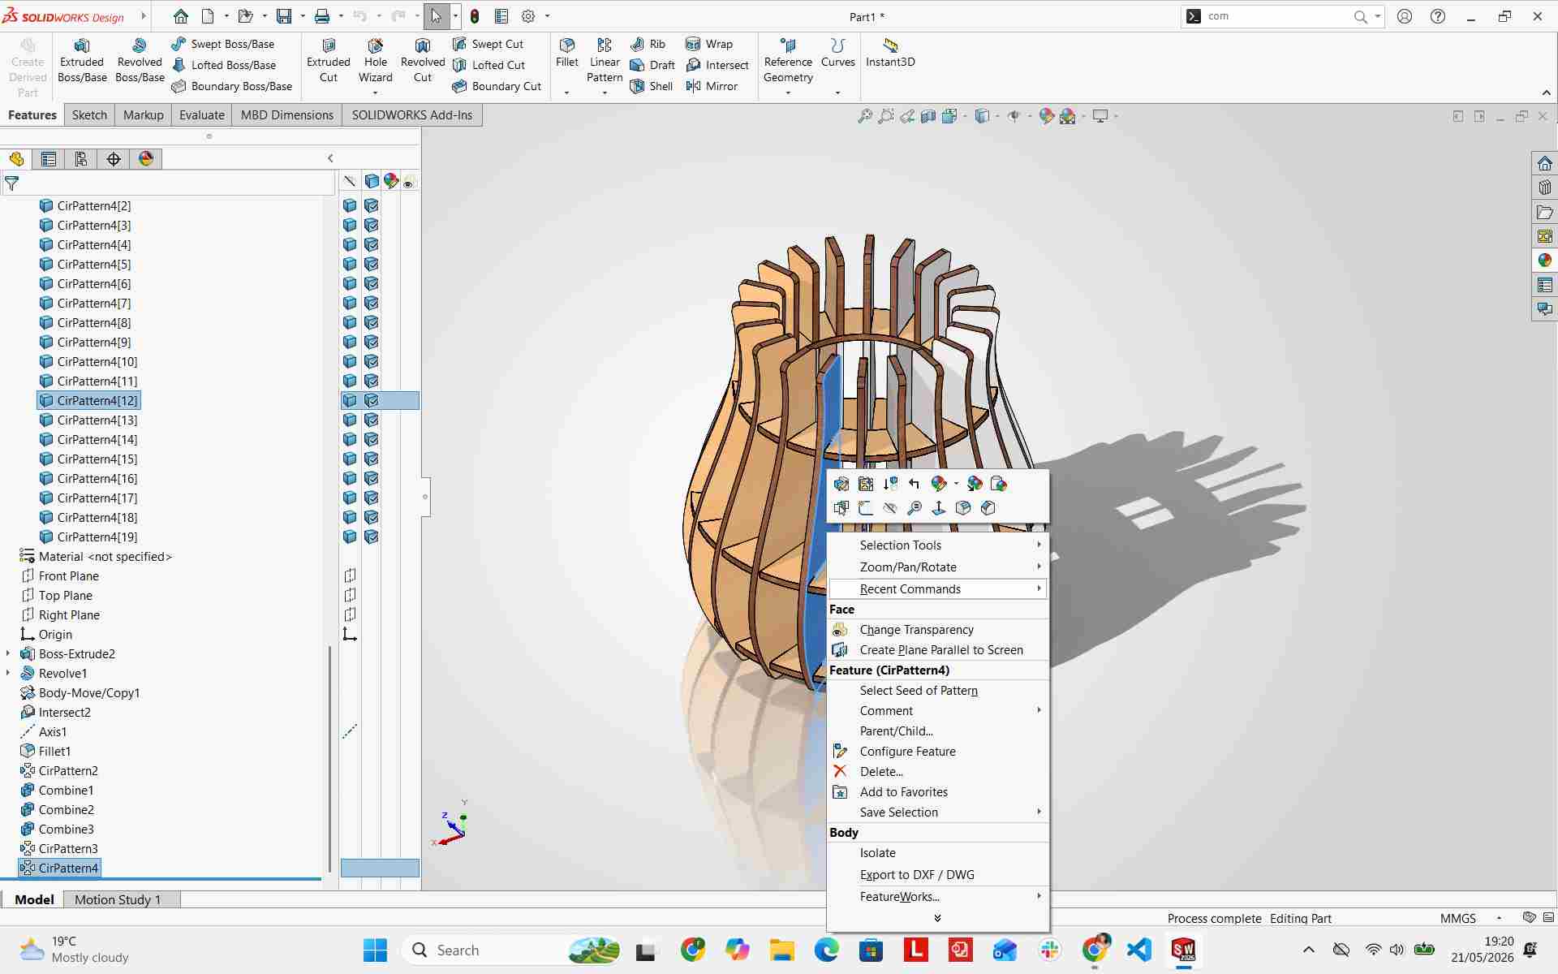
Task: Select the Linear Pattern tool
Action: [x=605, y=61]
